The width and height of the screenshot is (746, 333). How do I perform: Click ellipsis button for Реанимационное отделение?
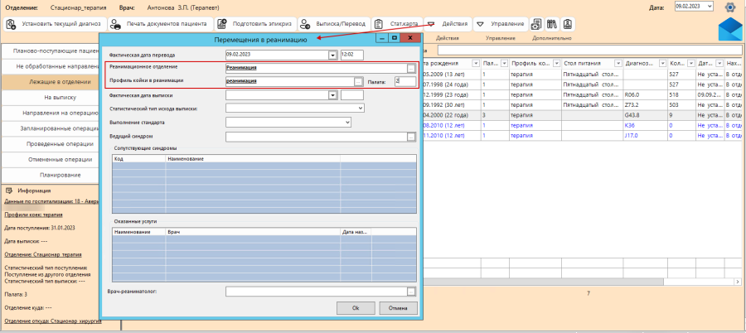pyautogui.click(x=411, y=68)
